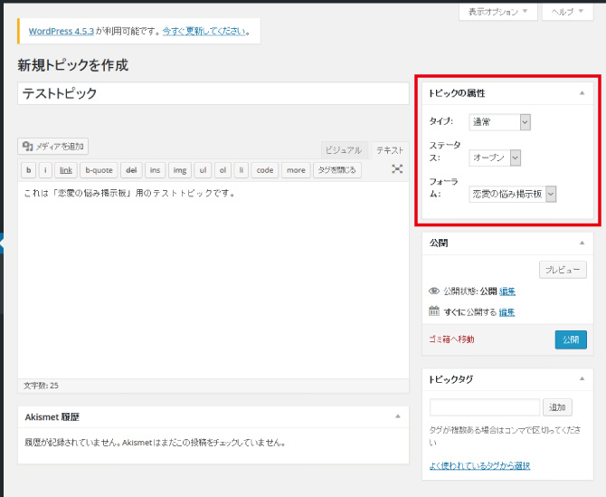
Task: Click the li list item quicktag
Action: tap(241, 170)
